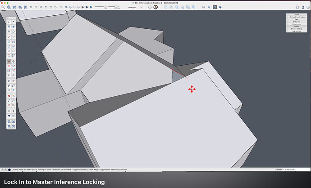Pick the Lasso Select tool
The image size is (311, 188).
[x=14, y=22]
